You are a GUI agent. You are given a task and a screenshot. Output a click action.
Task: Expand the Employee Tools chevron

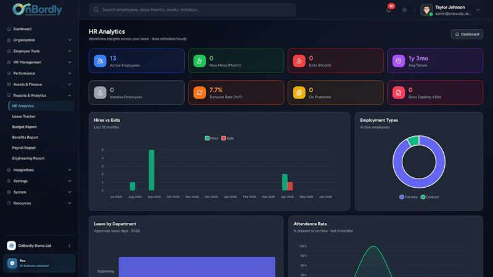click(70, 51)
